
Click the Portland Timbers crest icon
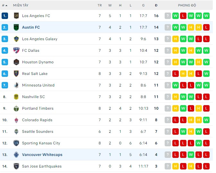point(16,108)
